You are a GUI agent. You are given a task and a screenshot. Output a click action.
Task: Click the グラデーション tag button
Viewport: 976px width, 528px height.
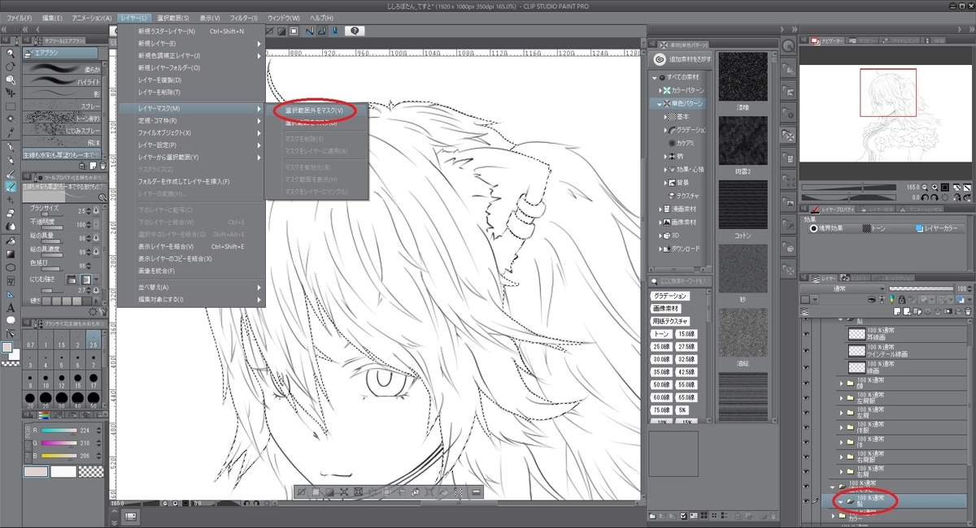click(x=670, y=296)
